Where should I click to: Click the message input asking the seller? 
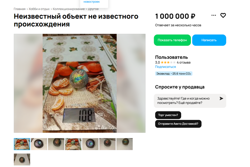[186, 101]
